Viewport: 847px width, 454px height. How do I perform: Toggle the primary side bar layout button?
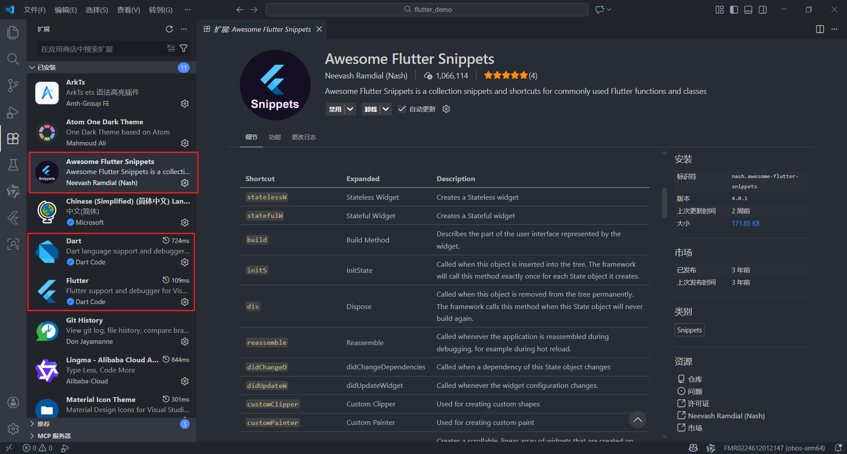(x=734, y=10)
